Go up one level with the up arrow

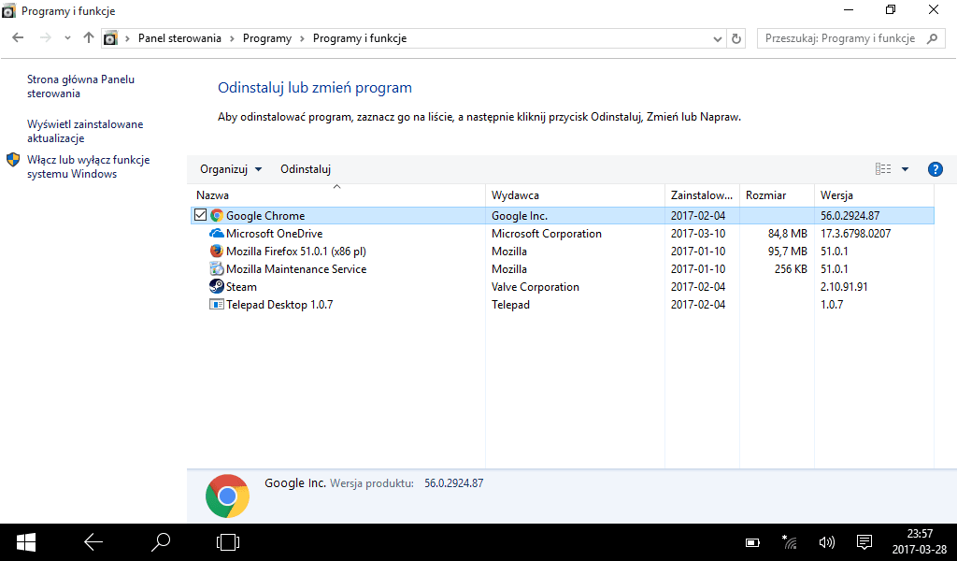point(89,37)
